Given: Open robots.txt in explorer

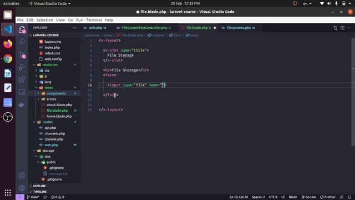Looking at the screenshot, I should [x=52, y=53].
